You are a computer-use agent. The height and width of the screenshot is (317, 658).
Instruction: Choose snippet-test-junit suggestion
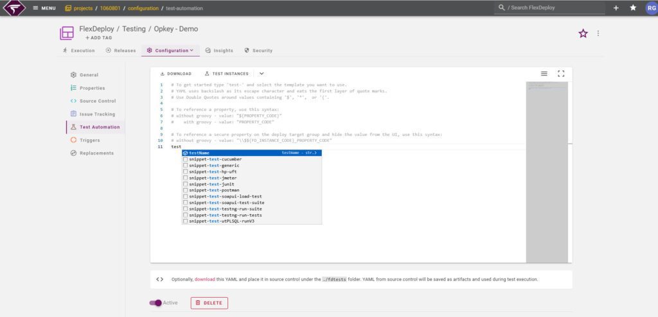click(x=252, y=184)
